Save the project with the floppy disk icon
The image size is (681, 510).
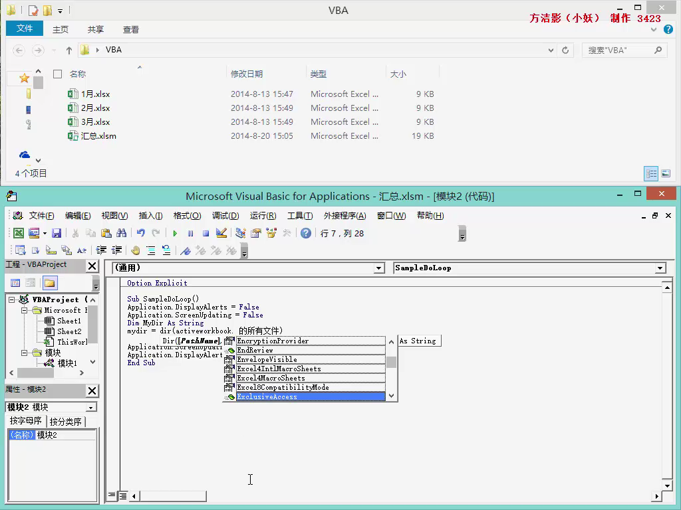(57, 233)
